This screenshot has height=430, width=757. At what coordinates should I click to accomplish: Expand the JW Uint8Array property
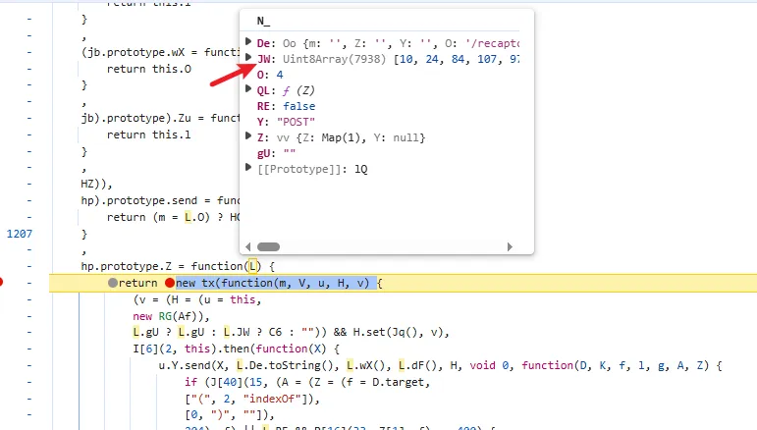[249, 59]
